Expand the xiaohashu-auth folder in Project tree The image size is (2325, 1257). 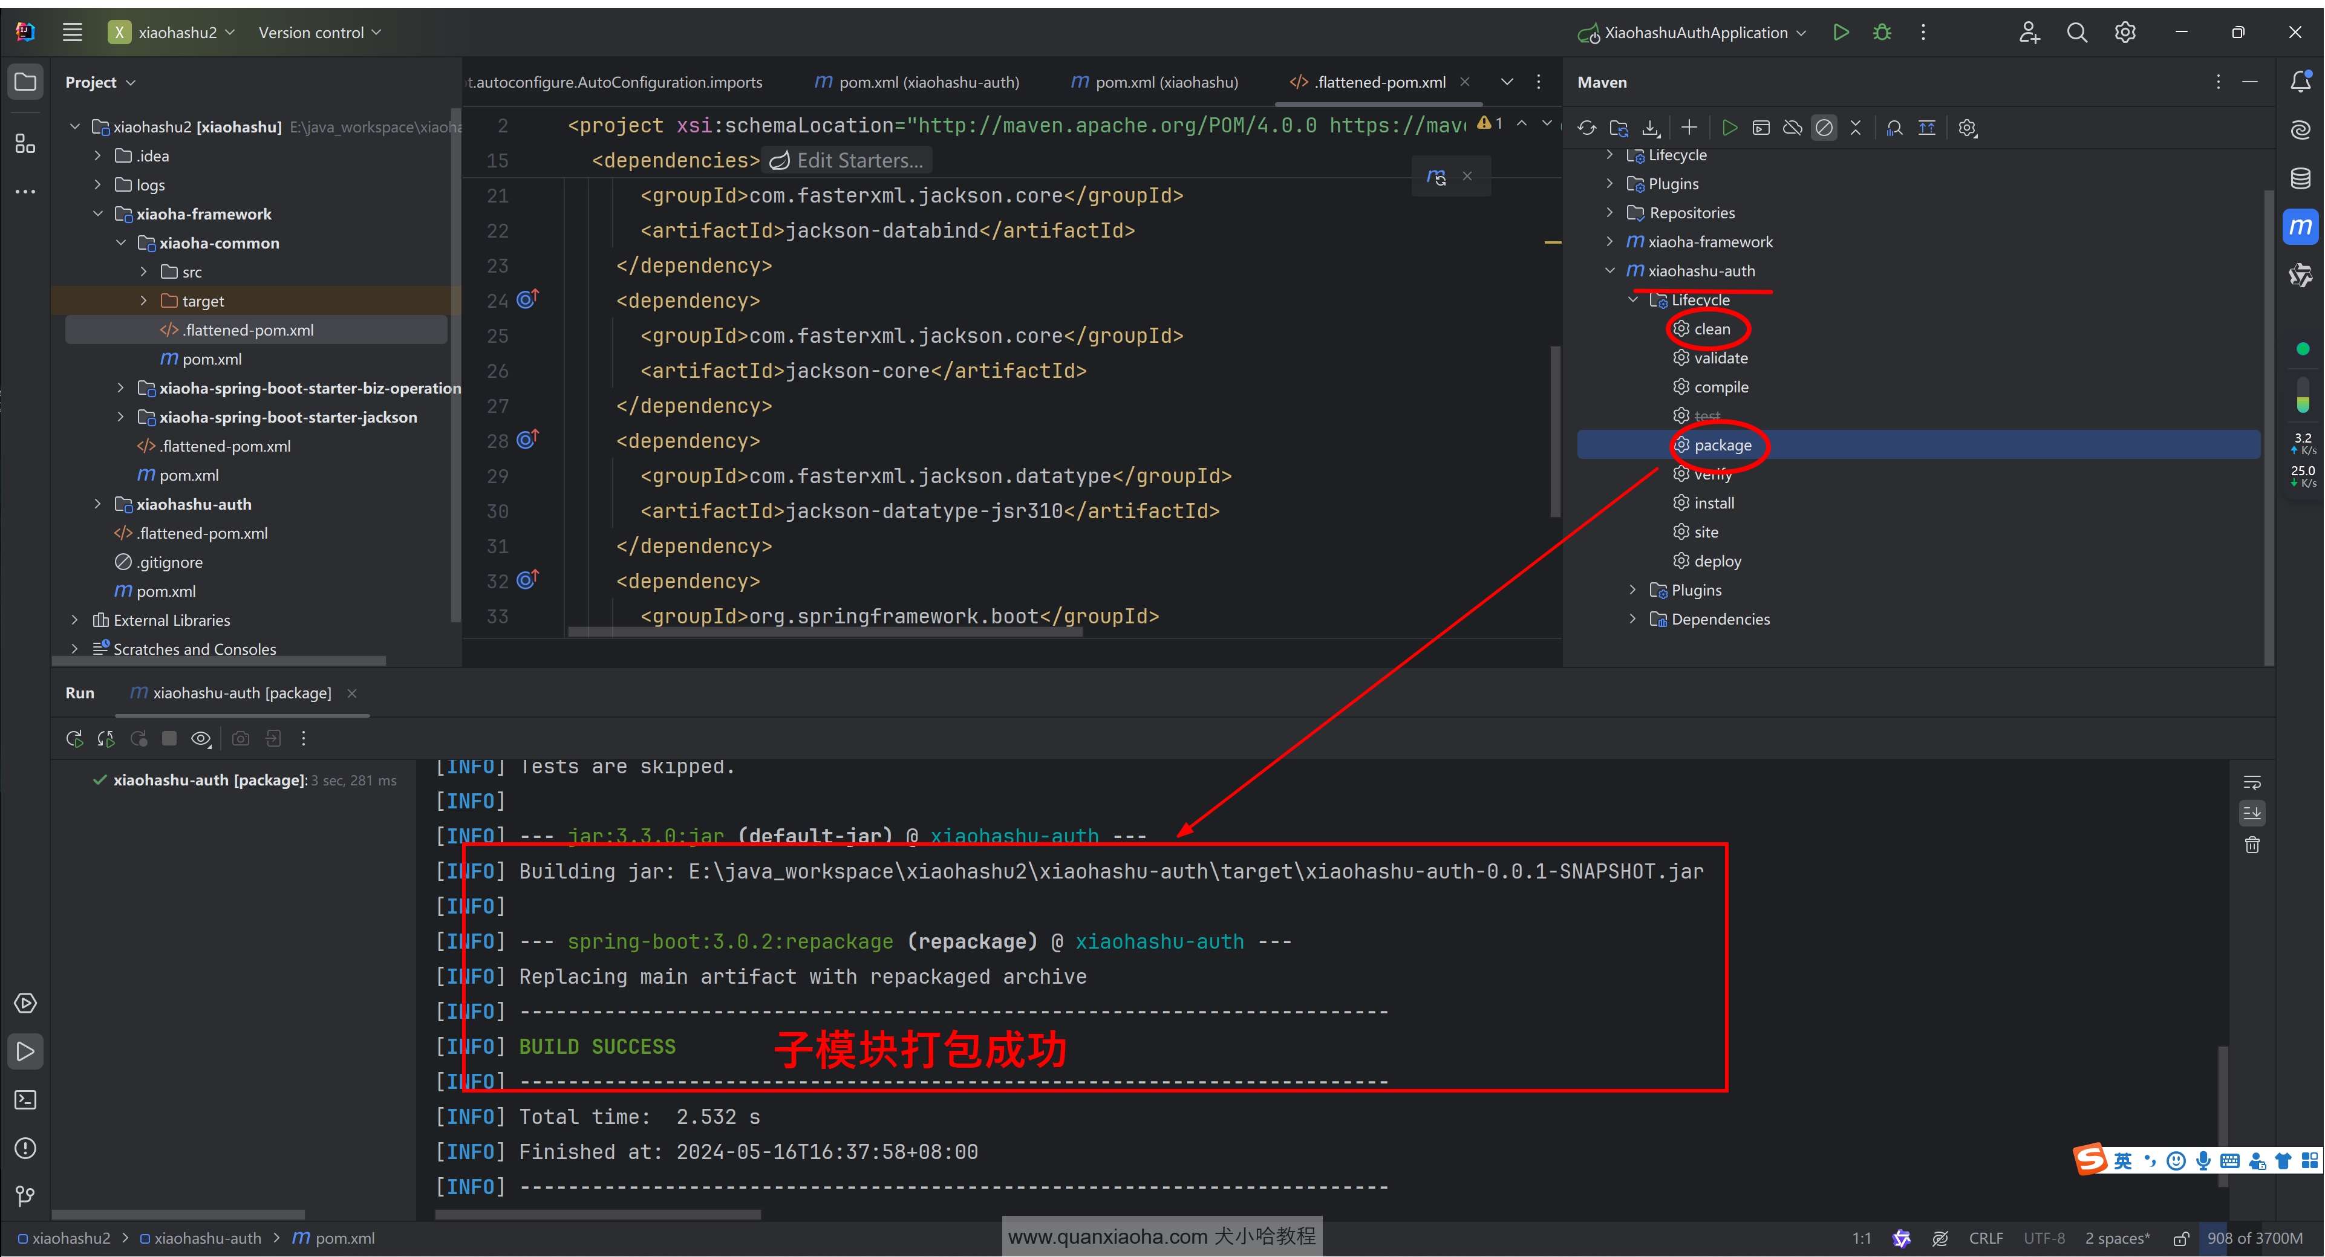97,504
